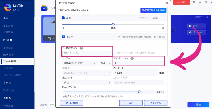The height and width of the screenshot is (109, 212).
Task: Click the red Buy Now button
Action: tap(181, 2)
